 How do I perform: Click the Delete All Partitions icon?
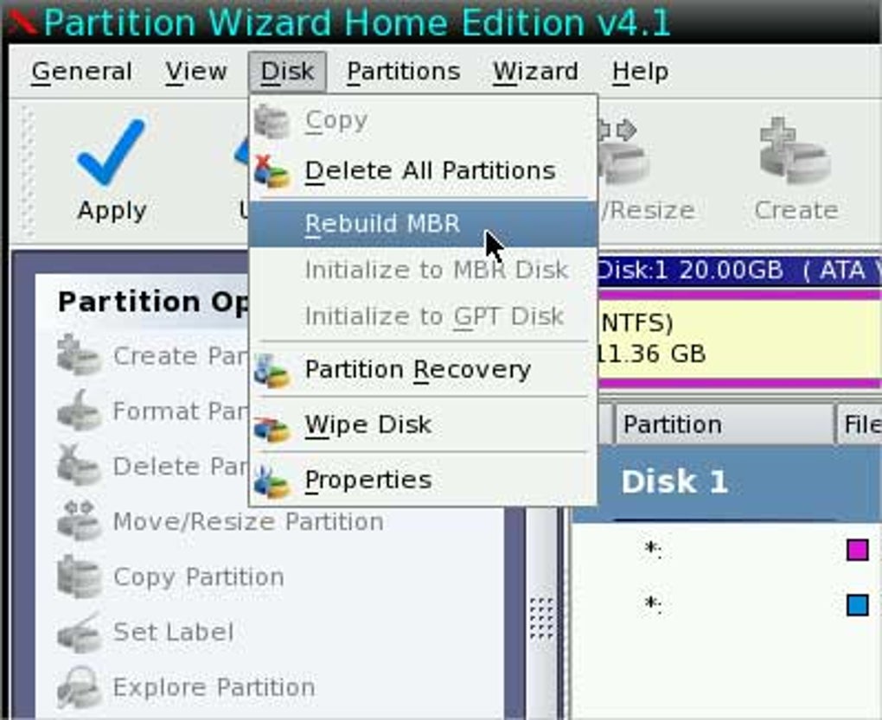tap(272, 171)
